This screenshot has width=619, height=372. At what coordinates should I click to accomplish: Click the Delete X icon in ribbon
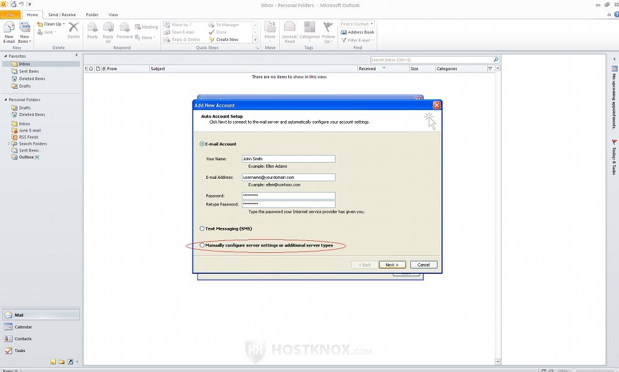click(73, 27)
